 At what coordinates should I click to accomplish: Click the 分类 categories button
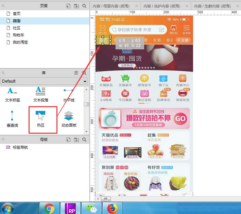point(183,40)
